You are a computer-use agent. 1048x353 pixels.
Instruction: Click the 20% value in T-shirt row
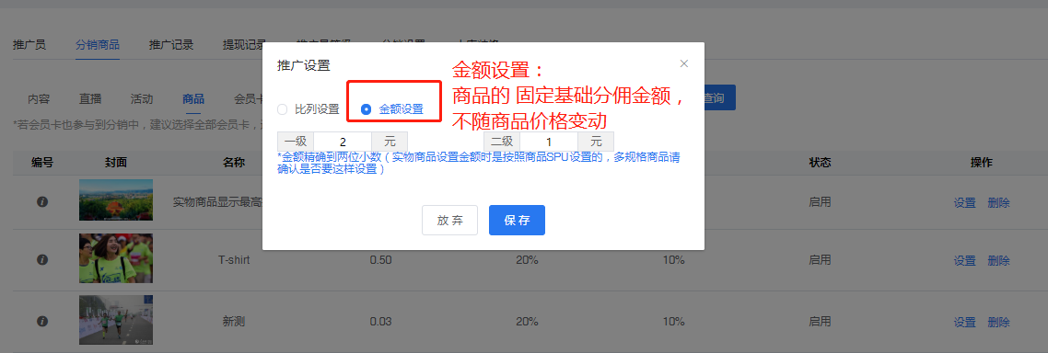[x=527, y=259]
